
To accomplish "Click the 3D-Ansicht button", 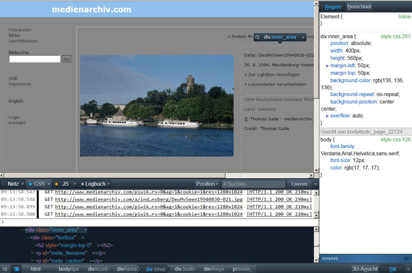I will 364,269.
